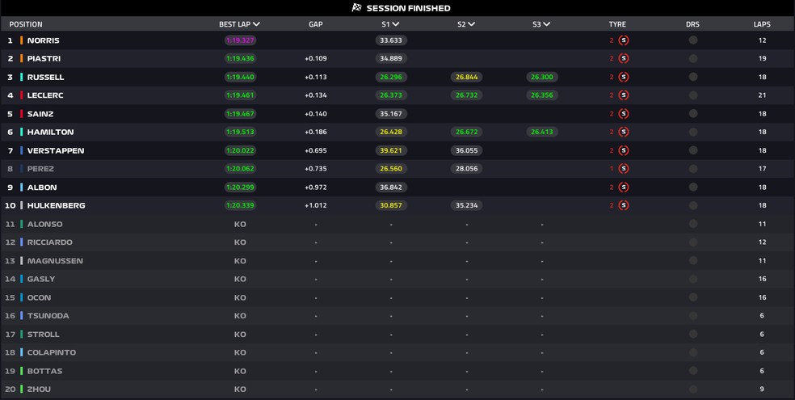The width and height of the screenshot is (795, 400).
Task: Click the Laps column header
Action: (761, 25)
